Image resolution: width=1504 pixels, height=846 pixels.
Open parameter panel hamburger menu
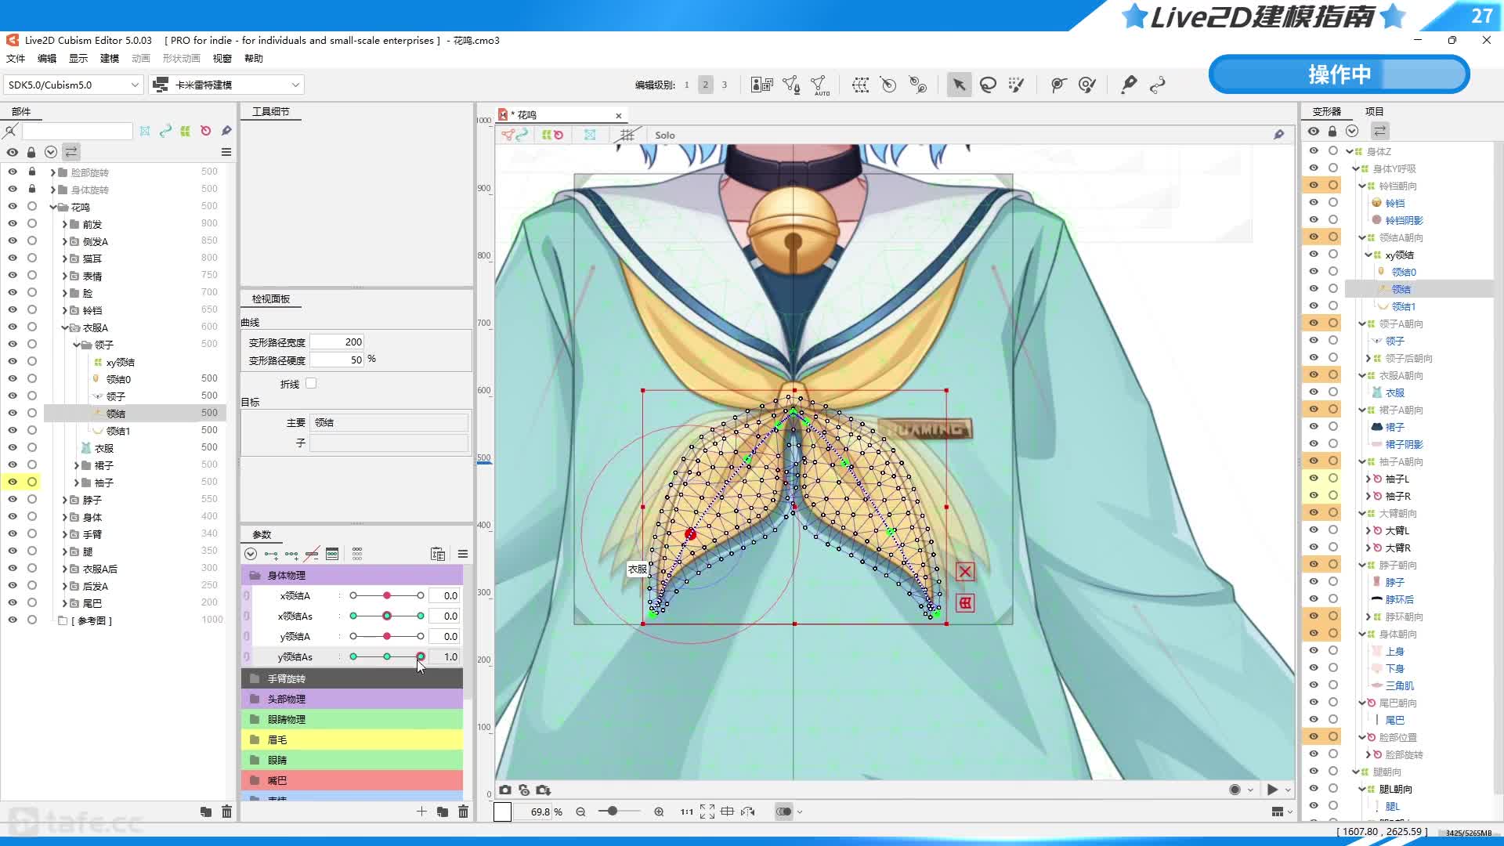tap(463, 554)
